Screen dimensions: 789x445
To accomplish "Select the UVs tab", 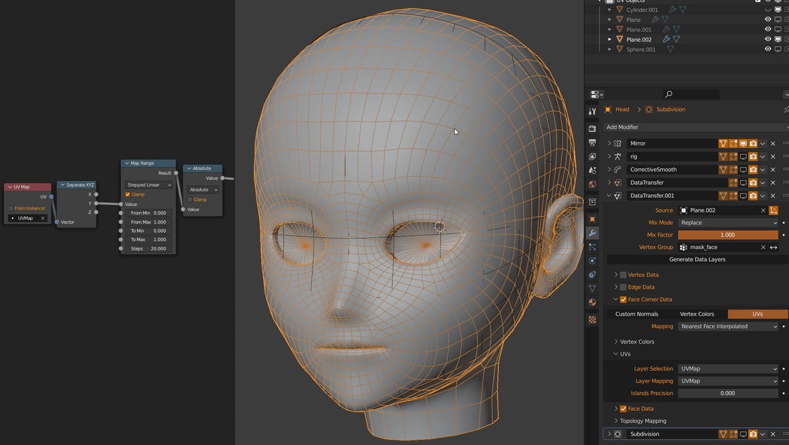I will coord(757,314).
